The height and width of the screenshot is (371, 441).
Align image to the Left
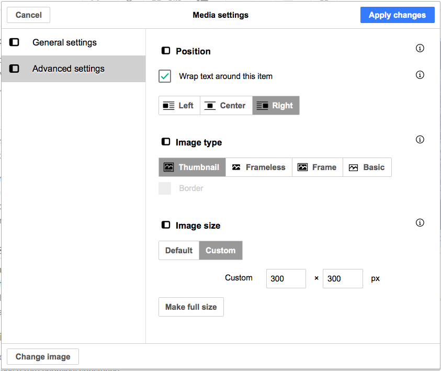point(179,106)
